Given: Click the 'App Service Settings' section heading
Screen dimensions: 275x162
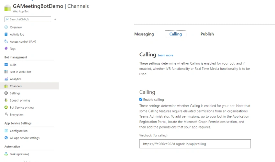Looking at the screenshot, I should click(x=18, y=123).
